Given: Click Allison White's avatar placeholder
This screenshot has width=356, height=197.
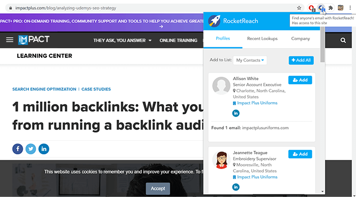Looking at the screenshot, I should pyautogui.click(x=221, y=86).
